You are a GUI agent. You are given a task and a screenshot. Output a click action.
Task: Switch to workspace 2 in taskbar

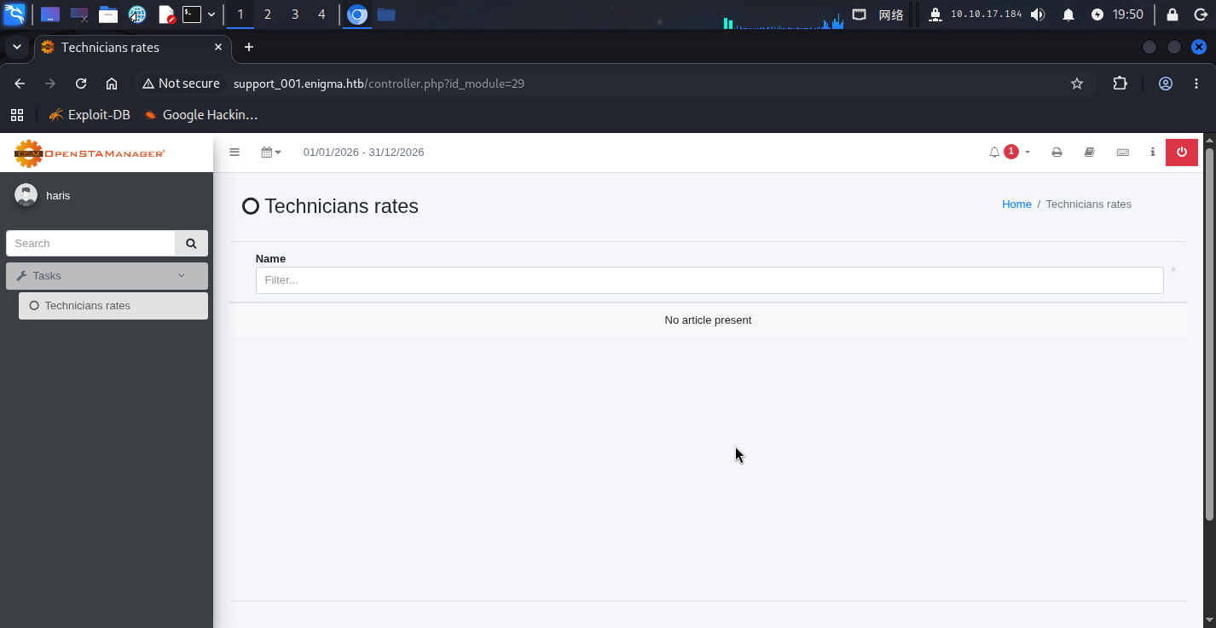(x=268, y=14)
